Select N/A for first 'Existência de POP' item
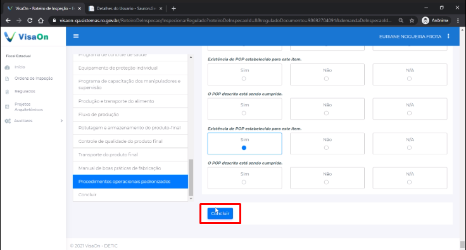The width and height of the screenshot is (466, 250). (x=409, y=78)
